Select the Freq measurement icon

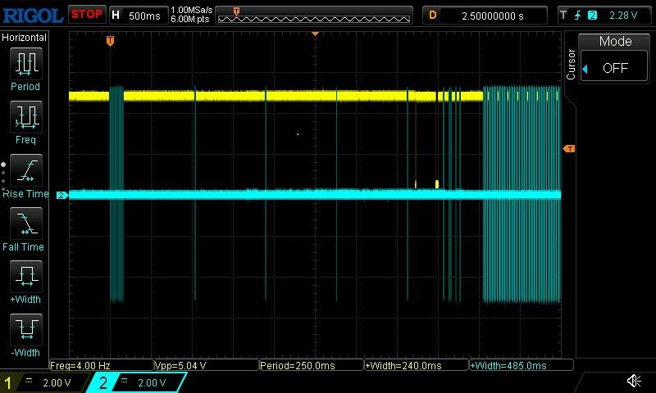25,117
